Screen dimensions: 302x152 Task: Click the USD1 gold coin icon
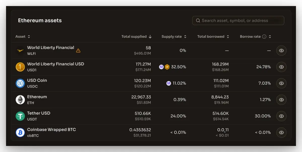[x=20, y=67]
